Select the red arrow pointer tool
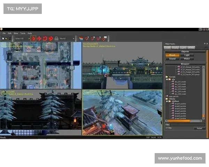 click(x=33, y=38)
